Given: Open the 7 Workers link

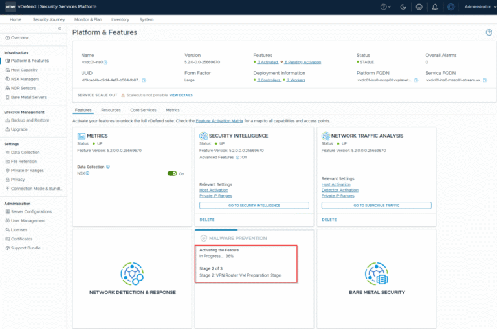Looking at the screenshot, I should tap(296, 80).
